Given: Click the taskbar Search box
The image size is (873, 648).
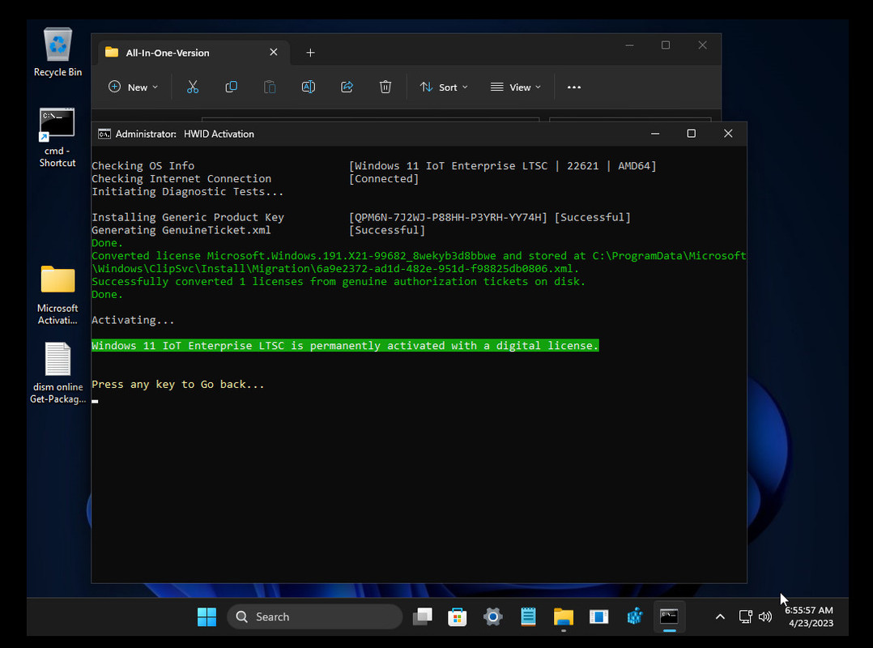Looking at the screenshot, I should pos(314,617).
